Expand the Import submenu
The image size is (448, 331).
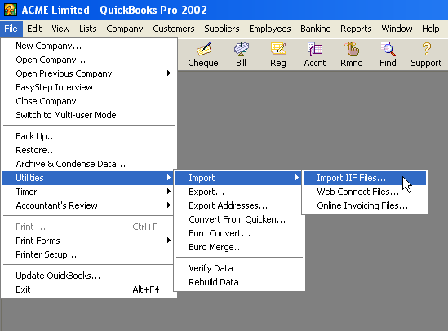coord(238,178)
